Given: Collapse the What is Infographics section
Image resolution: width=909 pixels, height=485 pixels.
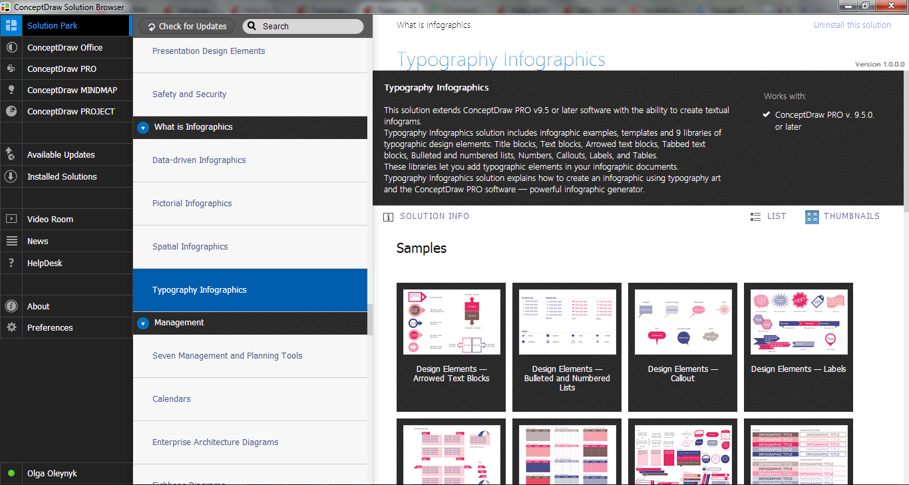Looking at the screenshot, I should 143,128.
